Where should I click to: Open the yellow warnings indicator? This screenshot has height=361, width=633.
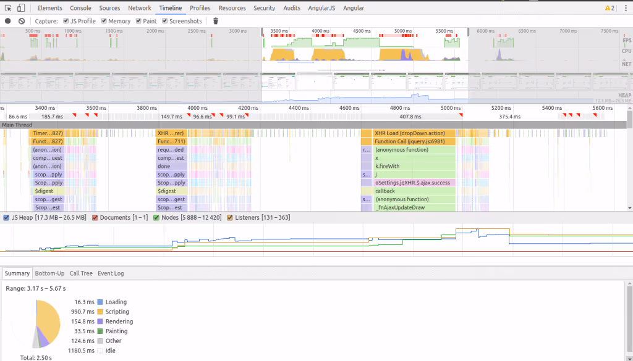tap(609, 7)
